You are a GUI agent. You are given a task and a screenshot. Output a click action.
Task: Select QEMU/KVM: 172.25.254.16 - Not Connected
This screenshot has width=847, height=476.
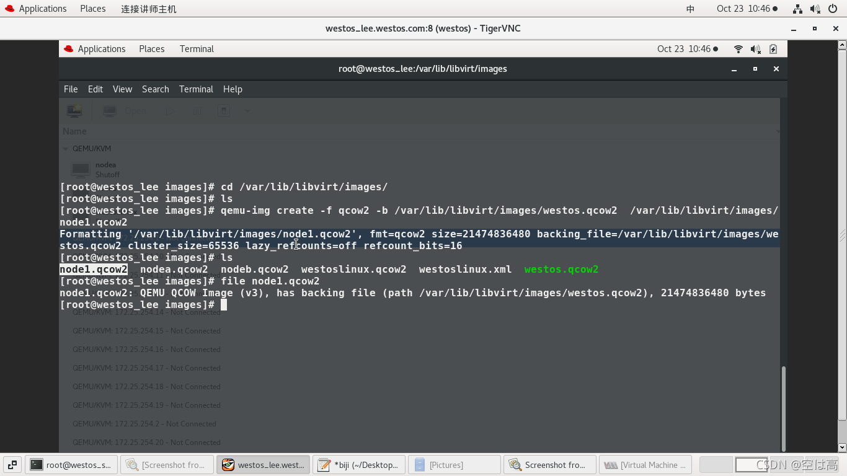click(x=146, y=350)
